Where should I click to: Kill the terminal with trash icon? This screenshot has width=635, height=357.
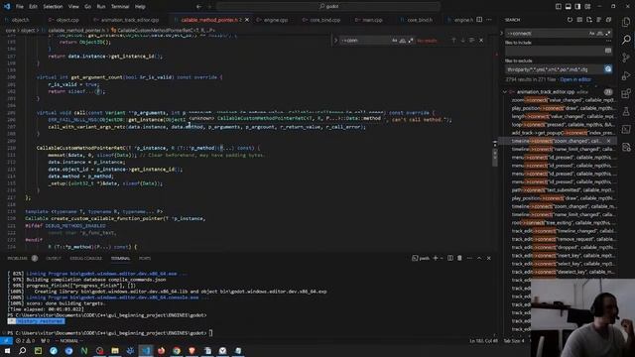pos(459,258)
